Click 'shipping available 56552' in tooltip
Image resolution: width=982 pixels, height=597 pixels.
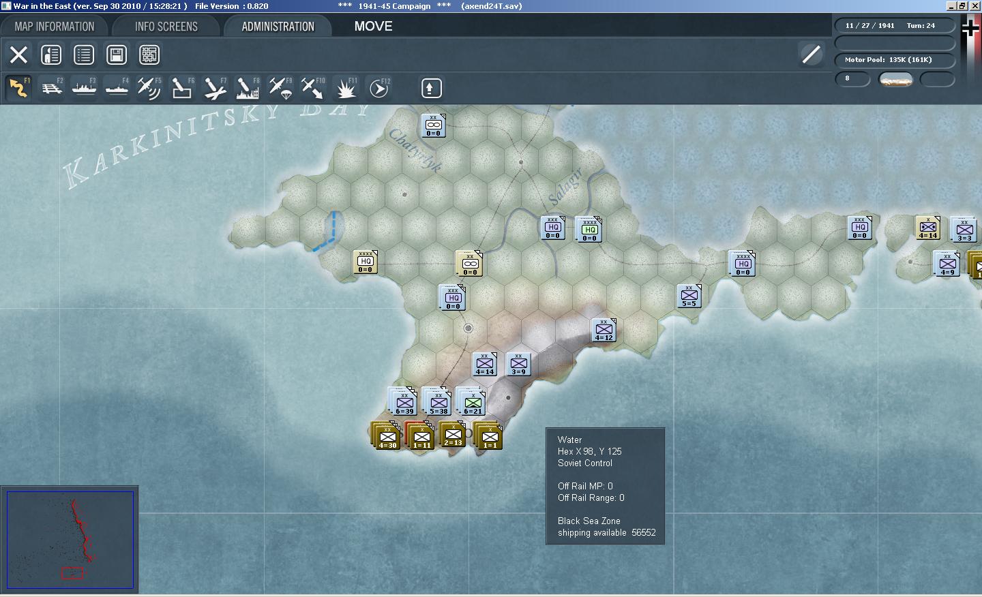click(x=607, y=533)
